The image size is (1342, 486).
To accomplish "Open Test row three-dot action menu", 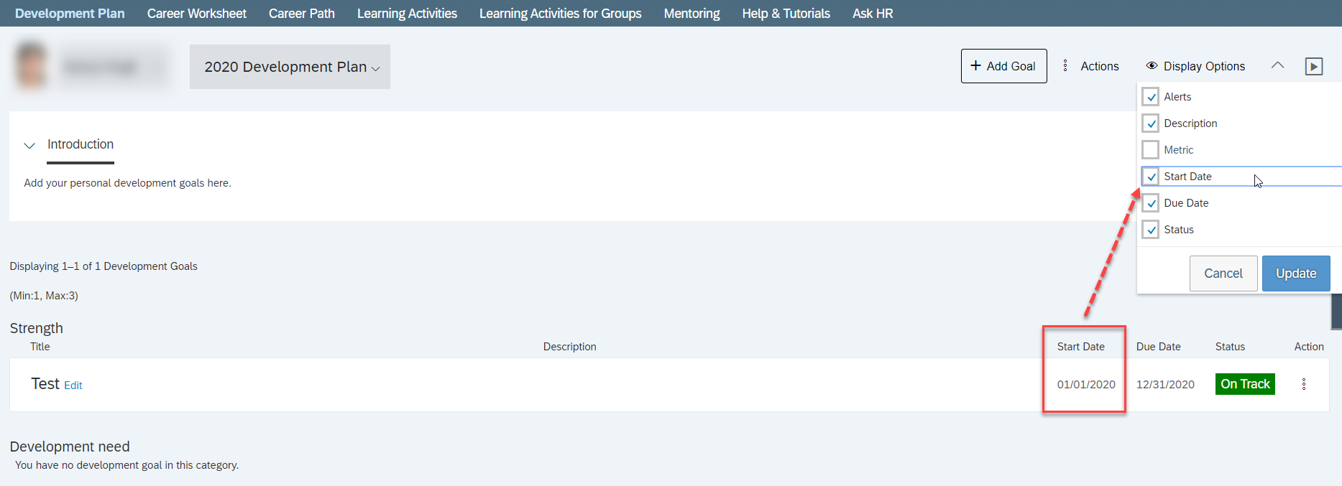I will click(1304, 384).
